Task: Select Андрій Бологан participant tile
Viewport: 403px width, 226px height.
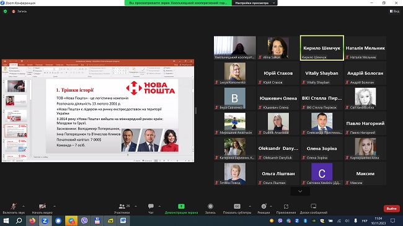Action: [x=365, y=73]
